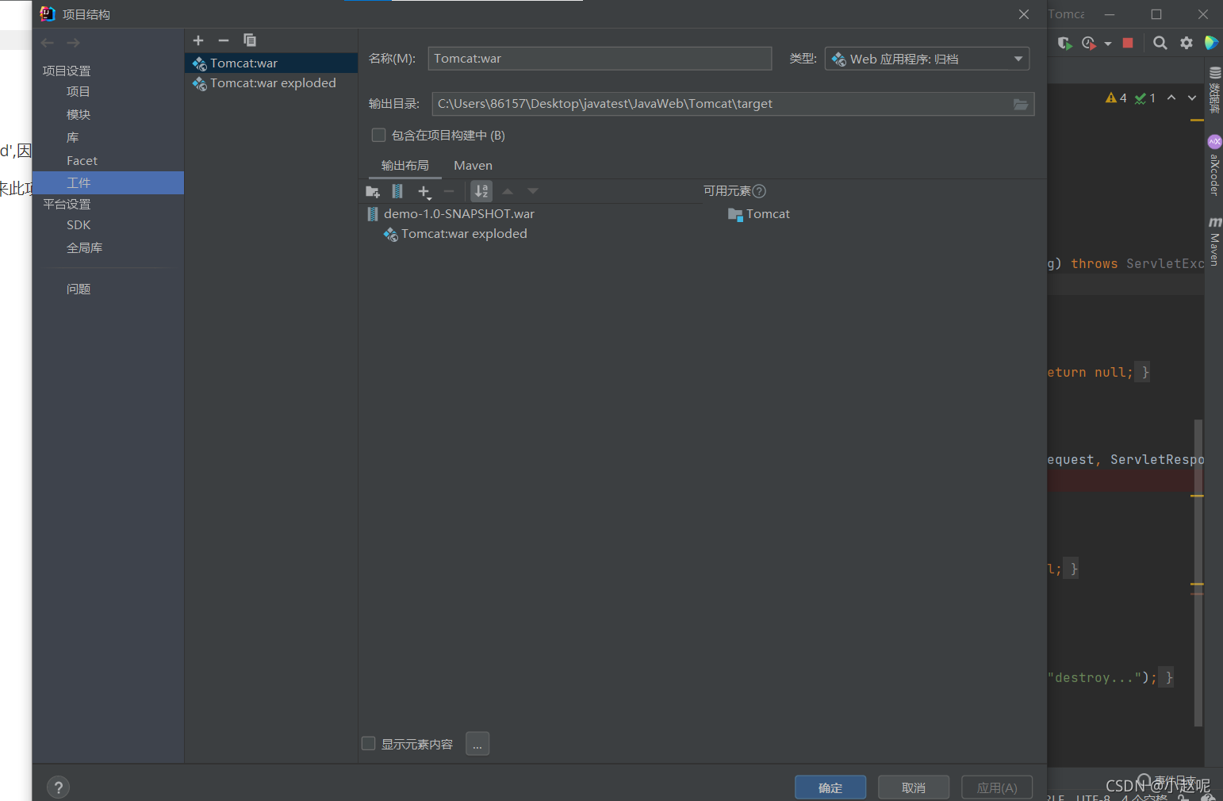Jump to previous highlighted problem arrow
Image resolution: width=1223 pixels, height=801 pixels.
[x=1171, y=98]
